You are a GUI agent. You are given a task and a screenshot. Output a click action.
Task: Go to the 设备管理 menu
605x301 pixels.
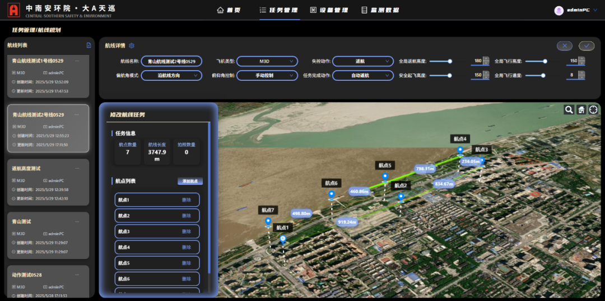click(329, 10)
